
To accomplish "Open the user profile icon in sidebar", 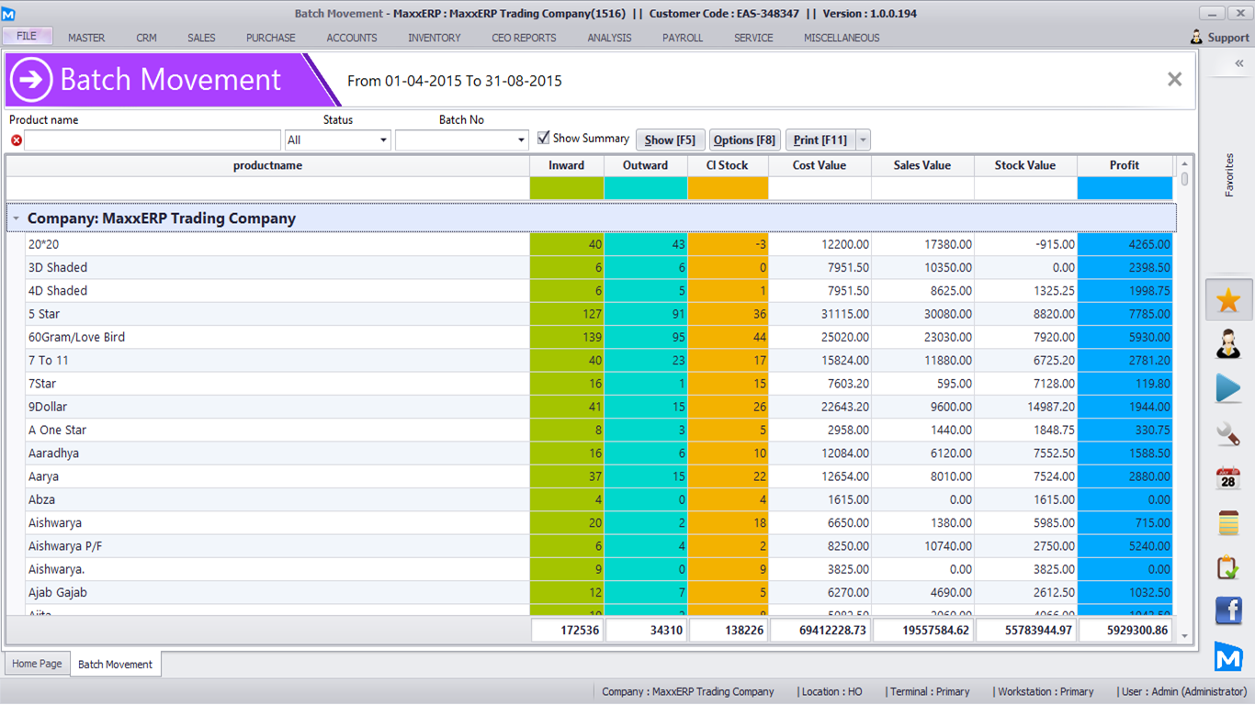I will click(x=1228, y=344).
